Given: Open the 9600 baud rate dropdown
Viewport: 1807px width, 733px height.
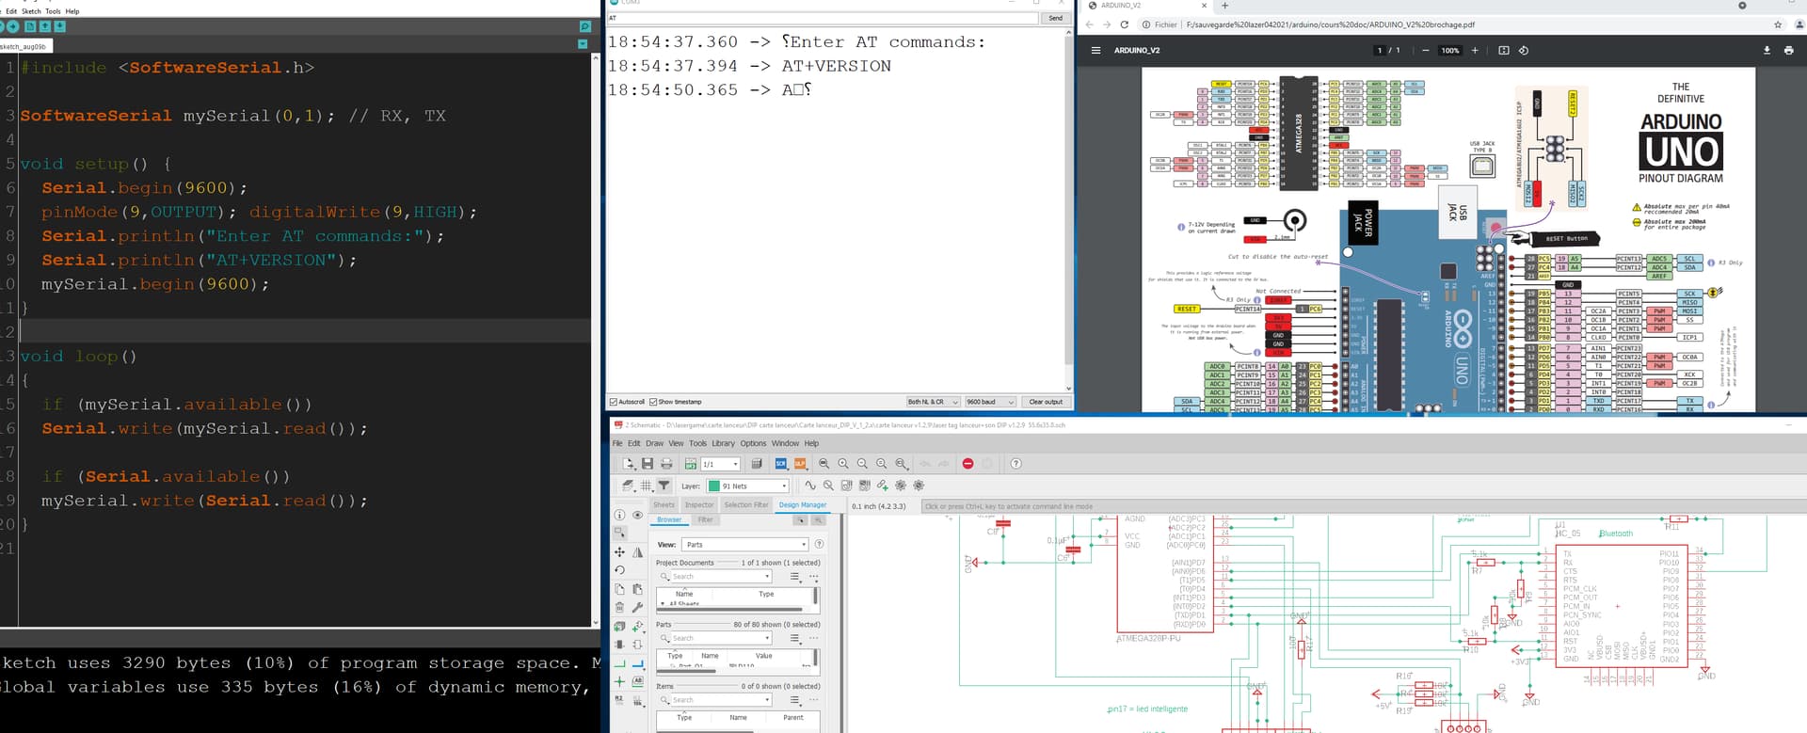Looking at the screenshot, I should pyautogui.click(x=990, y=402).
